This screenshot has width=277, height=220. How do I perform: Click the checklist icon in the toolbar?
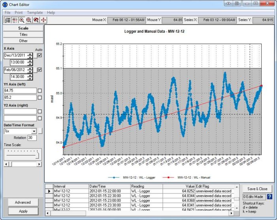click(x=7, y=20)
